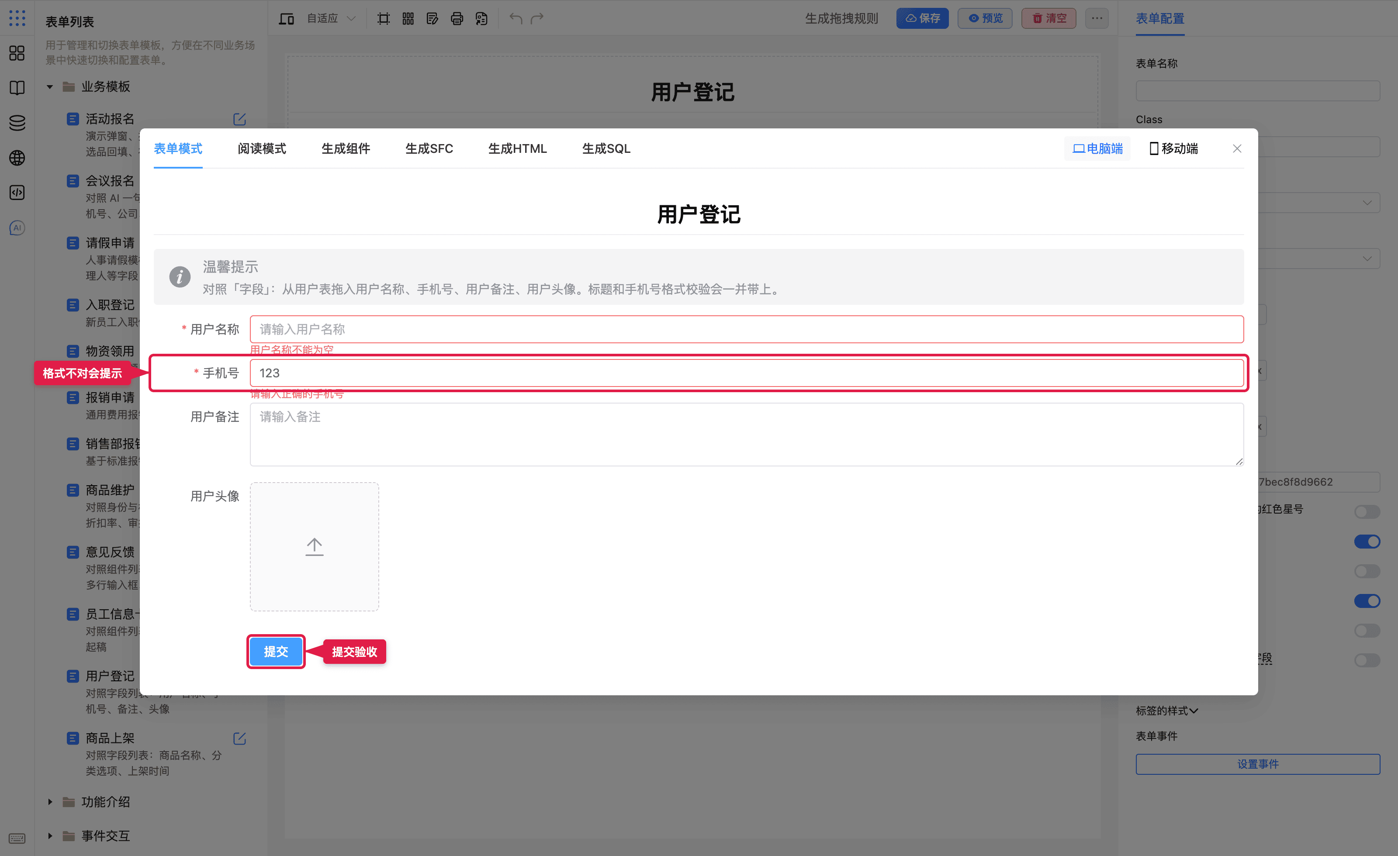1398x856 pixels.
Task: Collapse the 业务模板 folder
Action: (50, 87)
